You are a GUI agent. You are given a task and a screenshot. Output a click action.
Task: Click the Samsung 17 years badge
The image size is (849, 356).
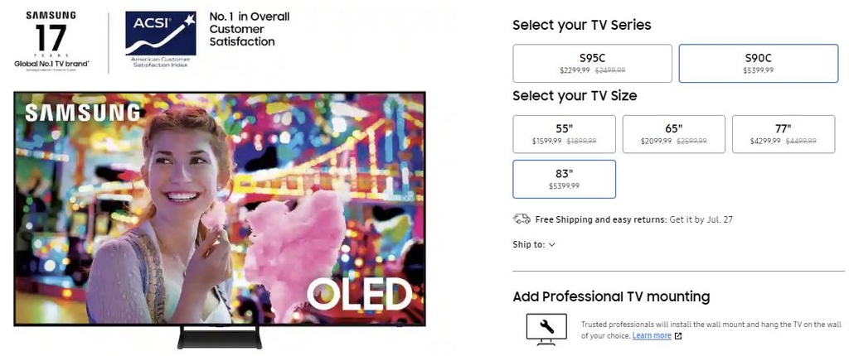point(51,40)
